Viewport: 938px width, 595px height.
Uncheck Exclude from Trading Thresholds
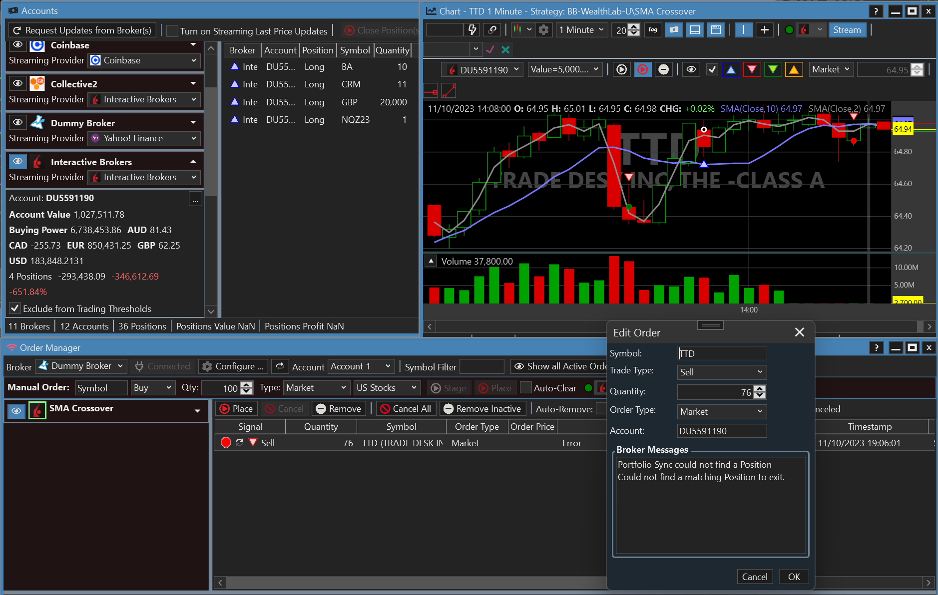(x=15, y=308)
